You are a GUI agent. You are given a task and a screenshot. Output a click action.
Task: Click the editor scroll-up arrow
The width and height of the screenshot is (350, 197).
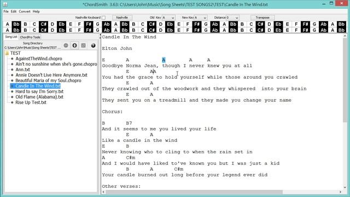click(345, 36)
